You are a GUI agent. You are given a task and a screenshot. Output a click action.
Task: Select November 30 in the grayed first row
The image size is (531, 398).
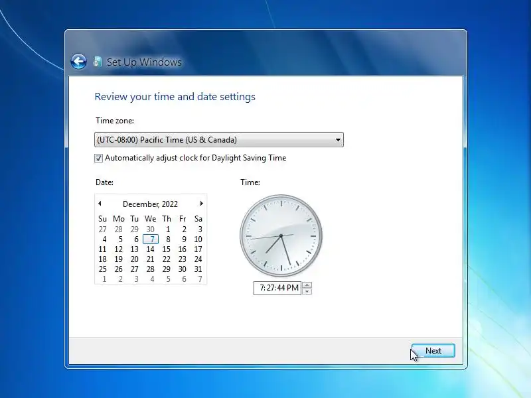[151, 230]
